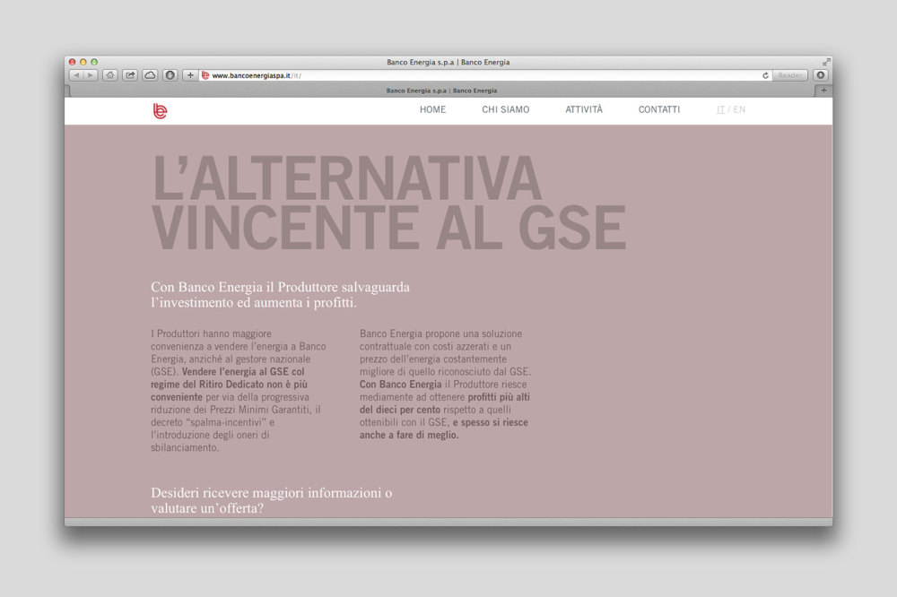Click the paragraph starting 'I Produttori hanno maggiore'
The height and width of the screenshot is (597, 897).
tap(239, 391)
